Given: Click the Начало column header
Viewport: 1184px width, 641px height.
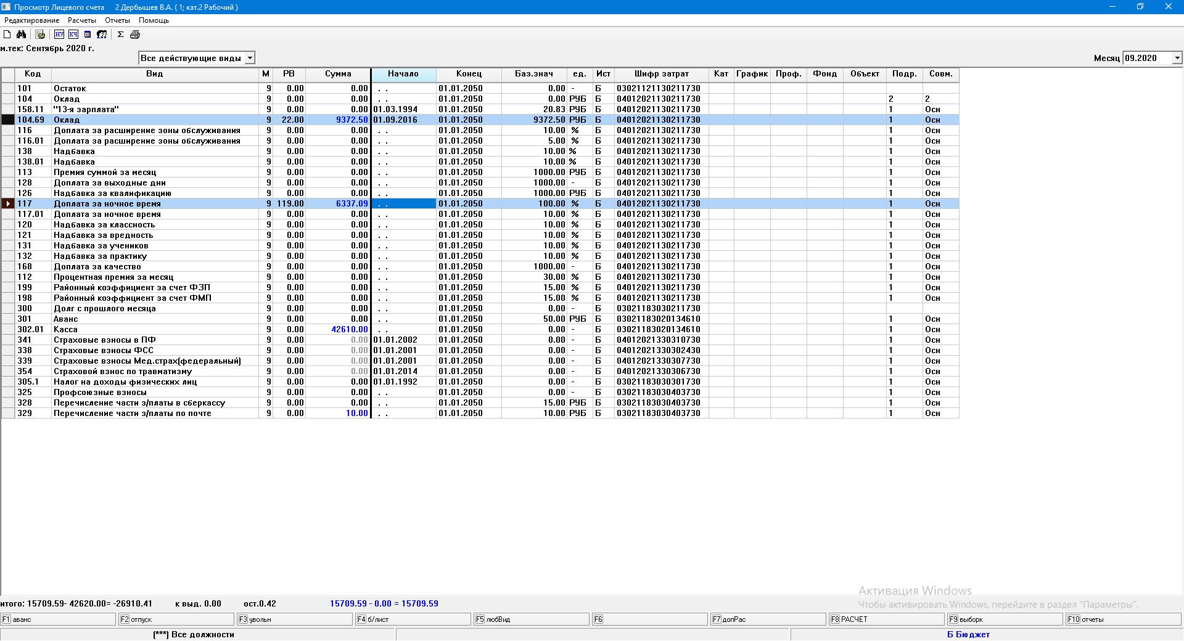Looking at the screenshot, I should [403, 74].
